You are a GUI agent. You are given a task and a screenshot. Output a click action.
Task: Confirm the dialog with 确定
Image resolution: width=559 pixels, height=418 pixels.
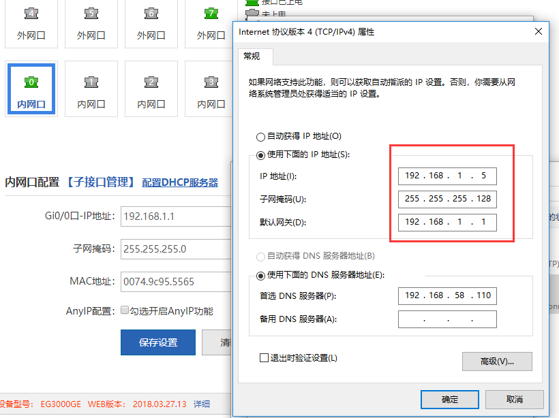pyautogui.click(x=450, y=399)
